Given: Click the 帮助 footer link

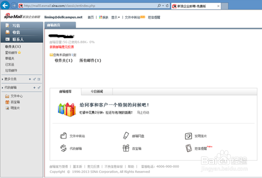Looking at the screenshot, I should (131, 167).
